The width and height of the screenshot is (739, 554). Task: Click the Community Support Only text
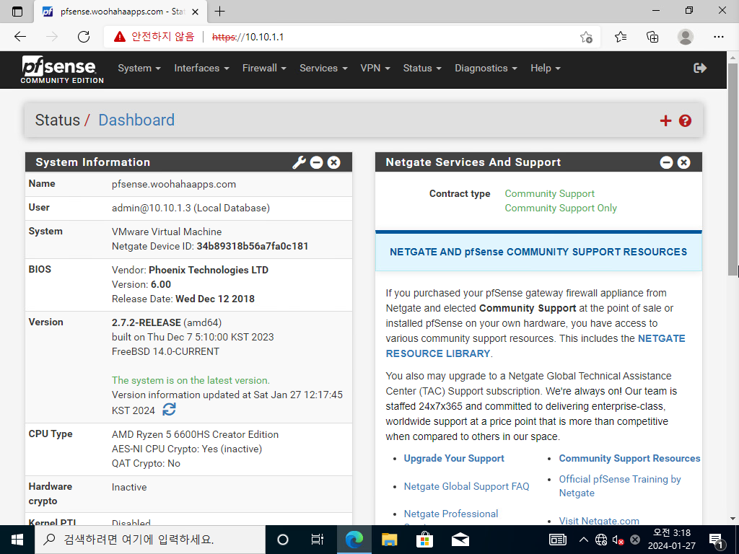[x=561, y=208]
